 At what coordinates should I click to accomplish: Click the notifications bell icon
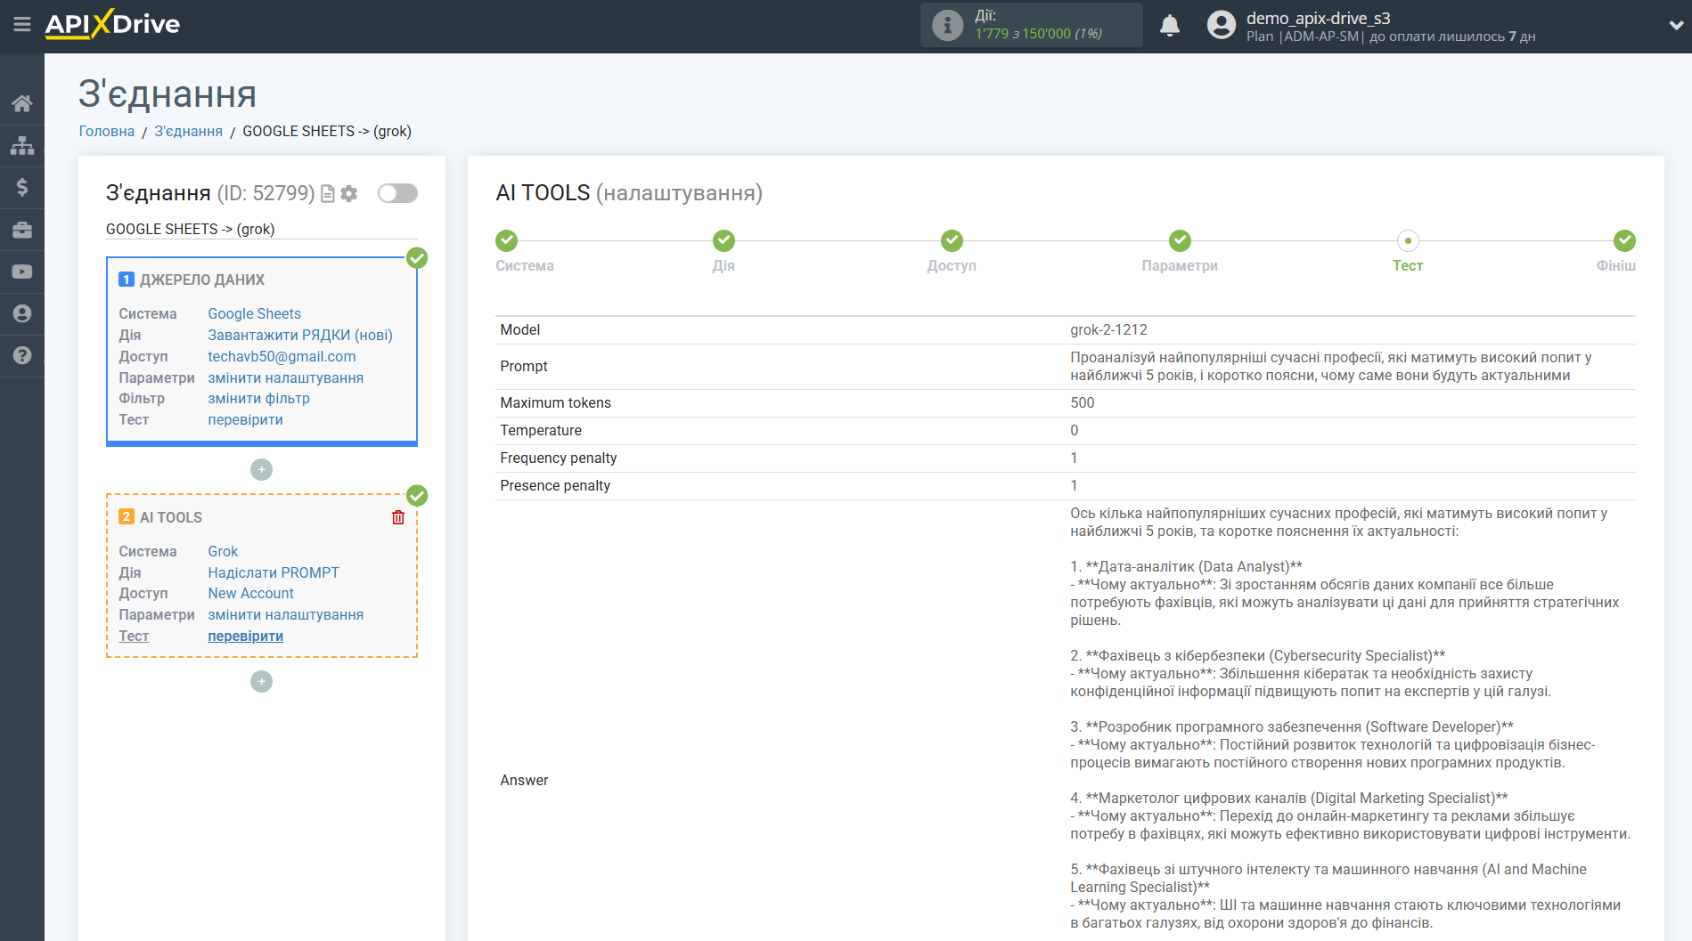[x=1170, y=26]
